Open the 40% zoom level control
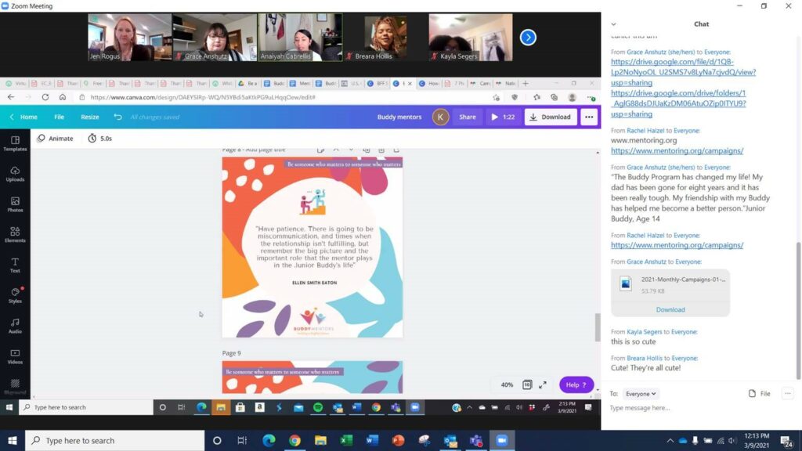Image resolution: width=802 pixels, height=451 pixels. [x=507, y=384]
